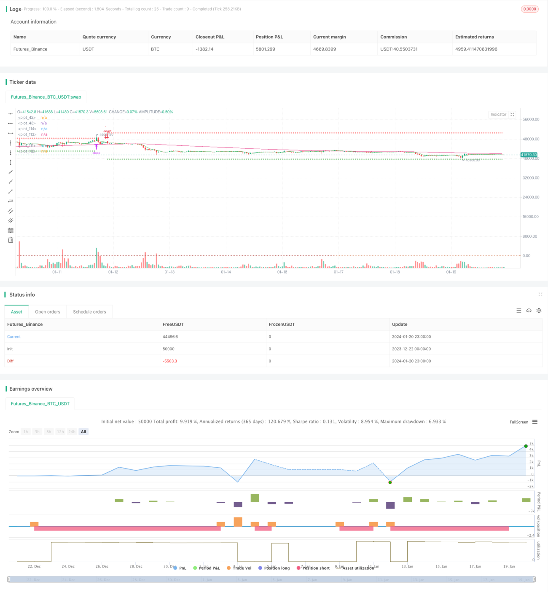
Task: Open the list menu icon in Status info
Action: [519, 311]
